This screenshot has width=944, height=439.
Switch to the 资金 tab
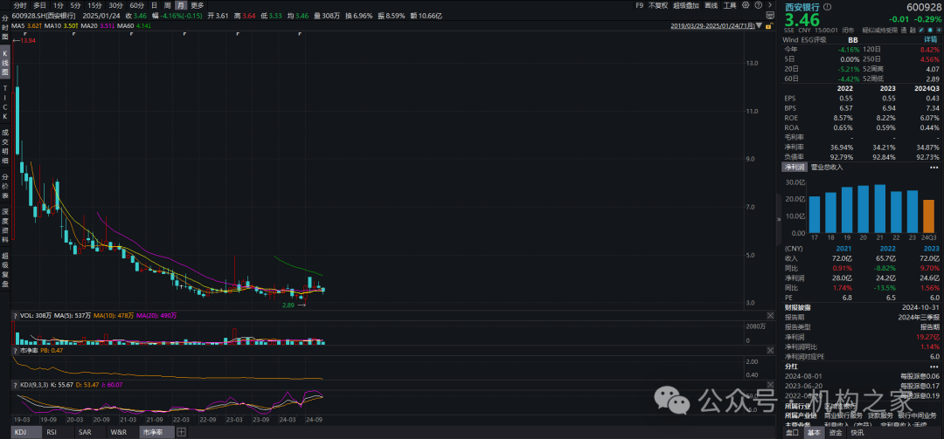pos(835,432)
